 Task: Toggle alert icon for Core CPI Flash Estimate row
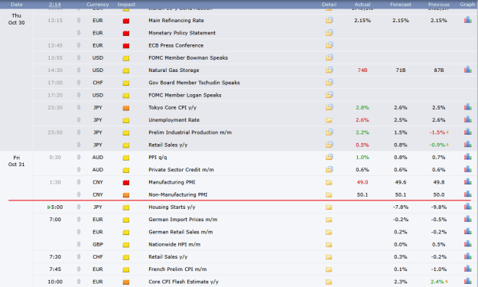[79, 282]
